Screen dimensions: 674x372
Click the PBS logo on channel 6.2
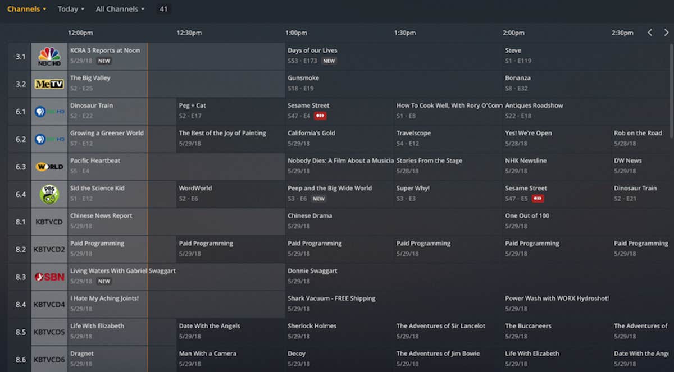tap(49, 139)
